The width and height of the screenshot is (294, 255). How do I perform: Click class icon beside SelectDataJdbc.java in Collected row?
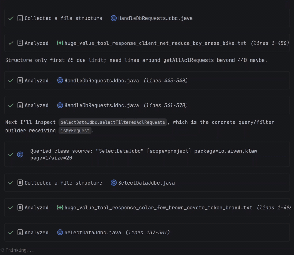tap(114, 182)
